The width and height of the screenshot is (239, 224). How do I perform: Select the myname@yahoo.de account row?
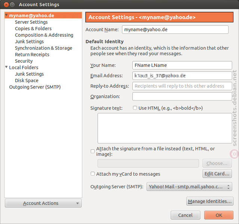click(43, 16)
